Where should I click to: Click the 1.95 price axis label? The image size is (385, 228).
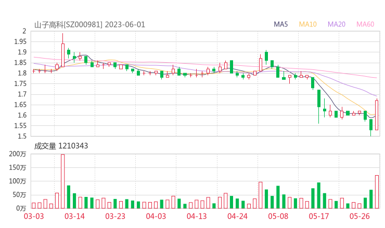20,42
